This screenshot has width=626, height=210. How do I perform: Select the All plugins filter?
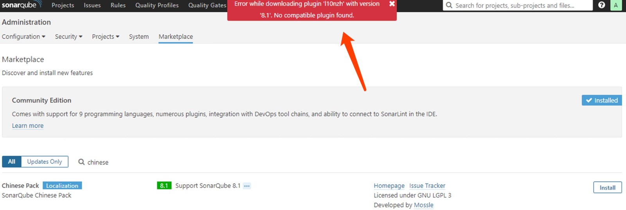click(12, 162)
